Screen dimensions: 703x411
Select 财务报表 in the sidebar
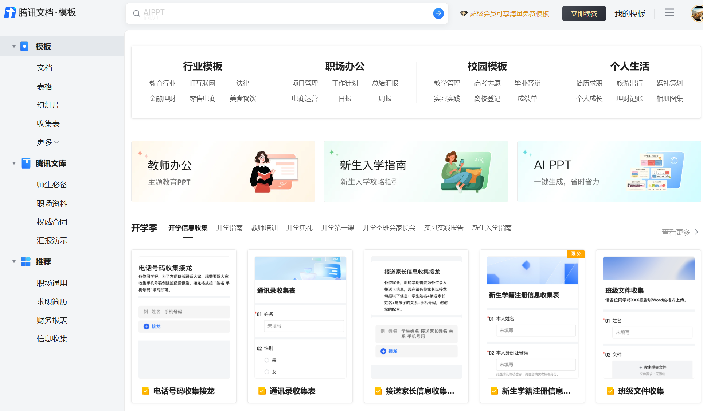[52, 320]
